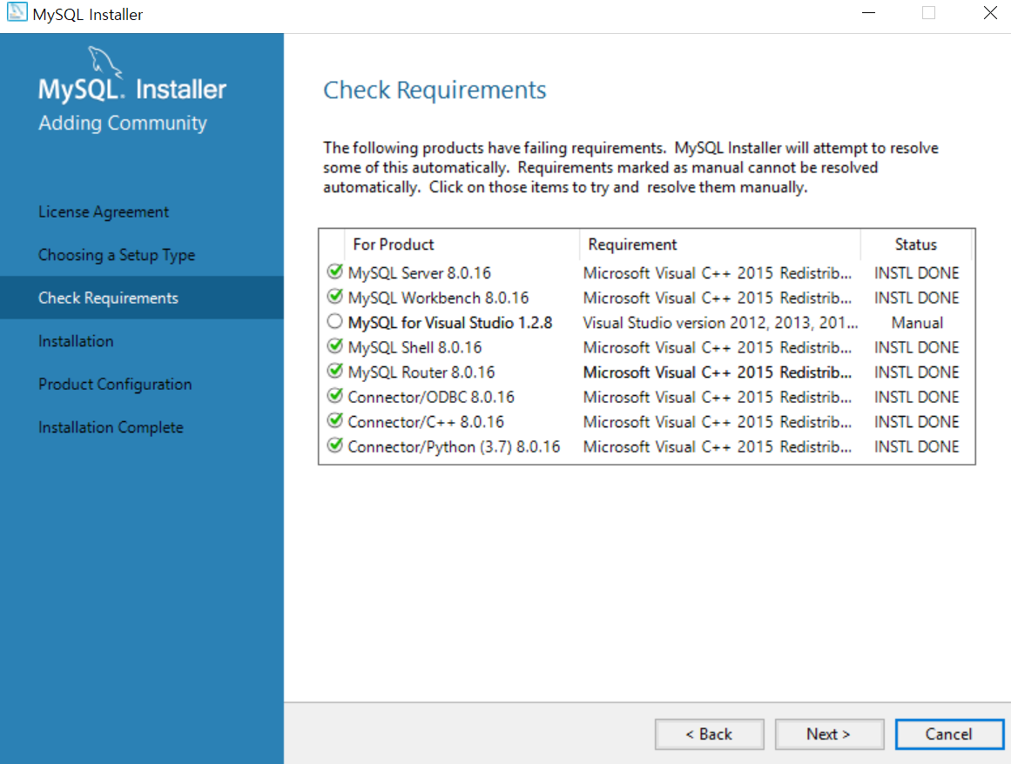Click the requirement text for Connector/ODBC row
1011x764 pixels.
(717, 398)
